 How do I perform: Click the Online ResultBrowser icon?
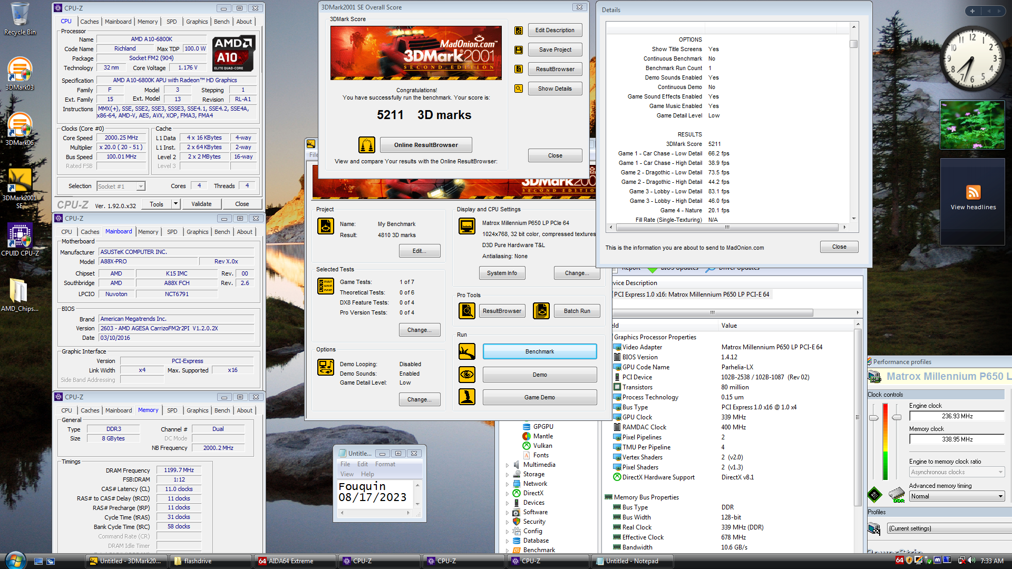tap(367, 145)
